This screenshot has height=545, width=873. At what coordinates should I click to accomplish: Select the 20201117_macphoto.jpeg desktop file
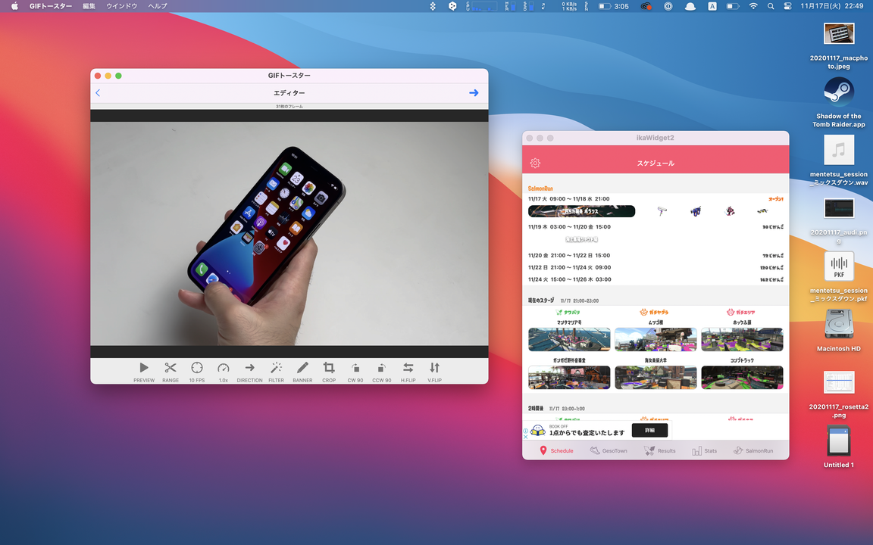838,47
